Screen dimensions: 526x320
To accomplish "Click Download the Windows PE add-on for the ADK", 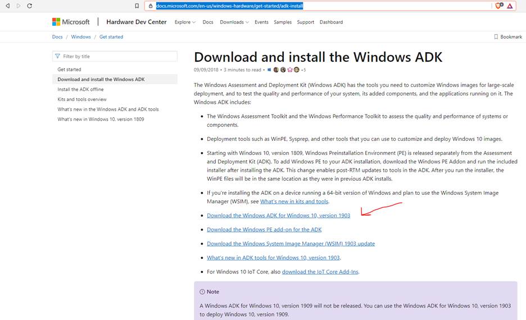I will click(x=264, y=230).
